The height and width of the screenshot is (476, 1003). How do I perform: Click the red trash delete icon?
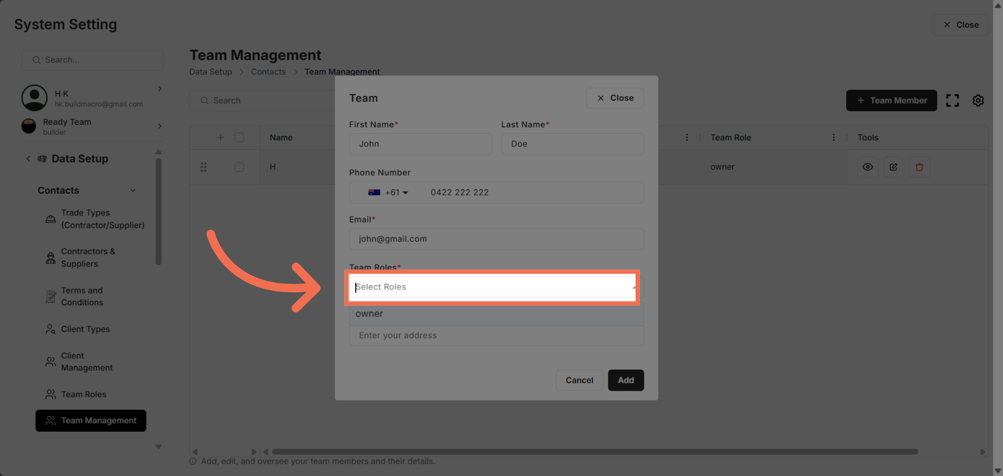click(x=919, y=167)
